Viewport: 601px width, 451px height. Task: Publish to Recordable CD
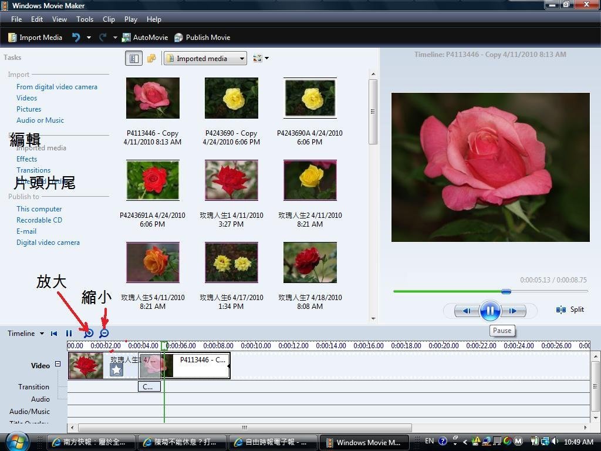pyautogui.click(x=39, y=220)
